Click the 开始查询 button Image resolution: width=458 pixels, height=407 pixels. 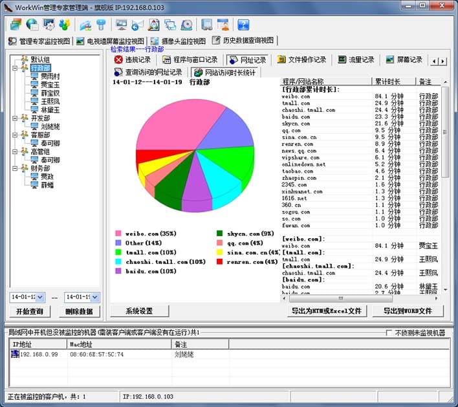[x=30, y=311]
